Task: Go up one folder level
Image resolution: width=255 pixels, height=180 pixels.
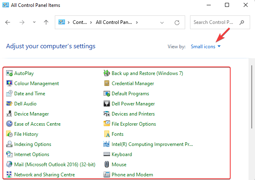Action: point(46,22)
